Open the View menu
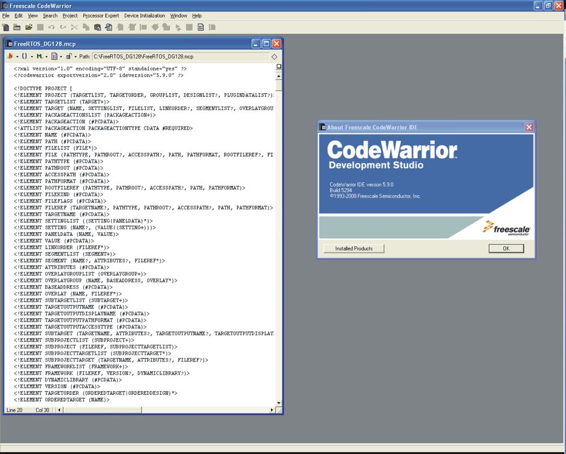 pos(32,15)
